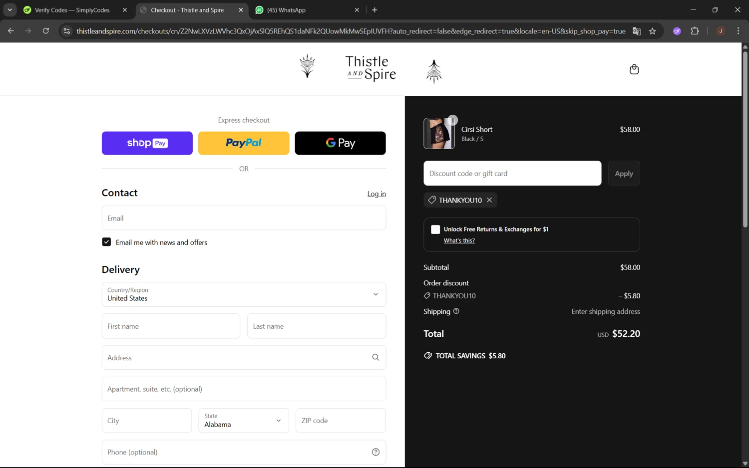Toggle Email me with news and offers

[x=106, y=242]
